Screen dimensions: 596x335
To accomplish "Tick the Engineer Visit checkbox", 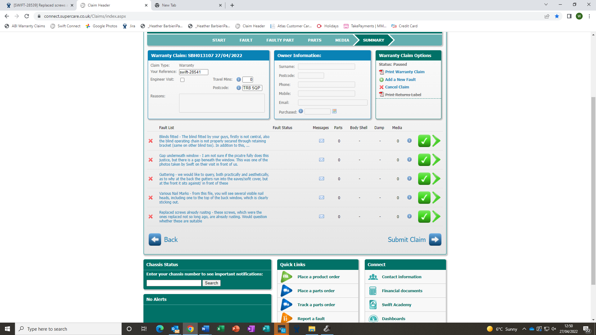I will [183, 80].
